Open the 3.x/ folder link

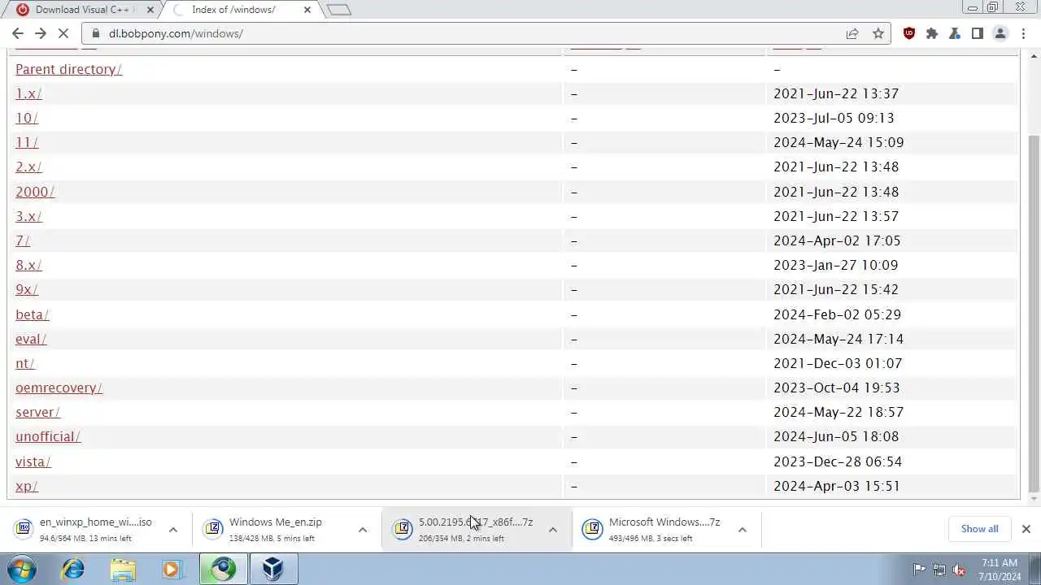click(x=28, y=216)
